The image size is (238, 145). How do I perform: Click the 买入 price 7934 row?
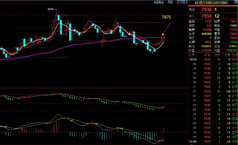click(213, 16)
